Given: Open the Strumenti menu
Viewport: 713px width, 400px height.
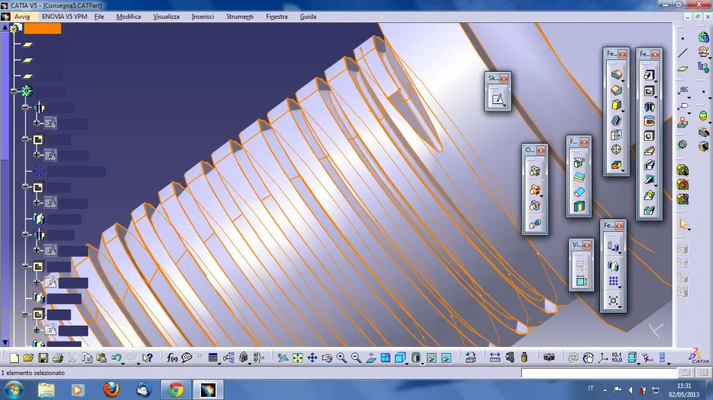Looking at the screenshot, I should click(240, 16).
